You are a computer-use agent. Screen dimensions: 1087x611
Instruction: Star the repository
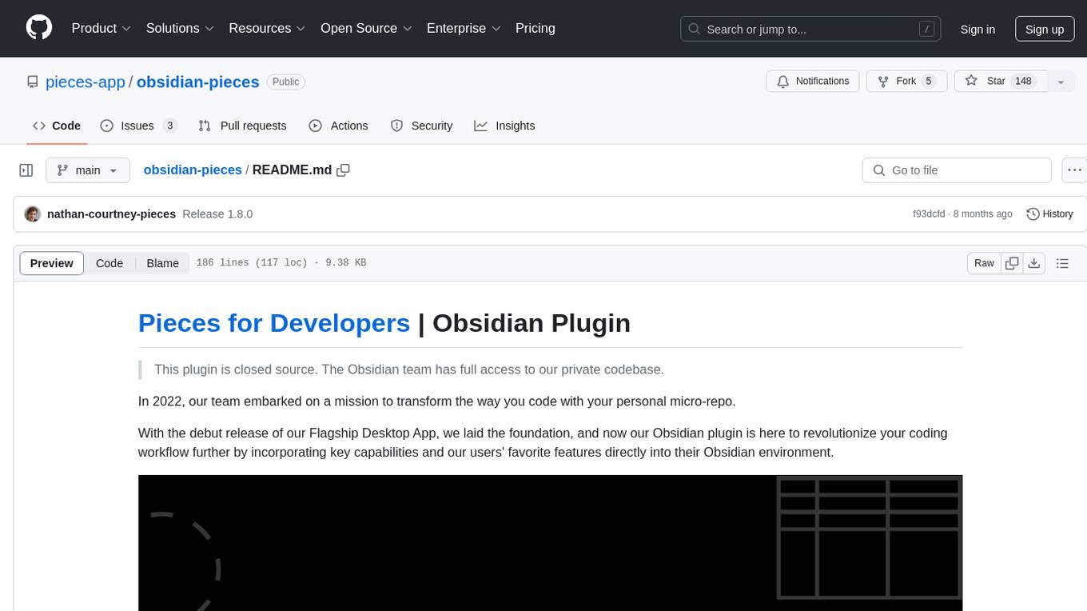tap(1001, 82)
